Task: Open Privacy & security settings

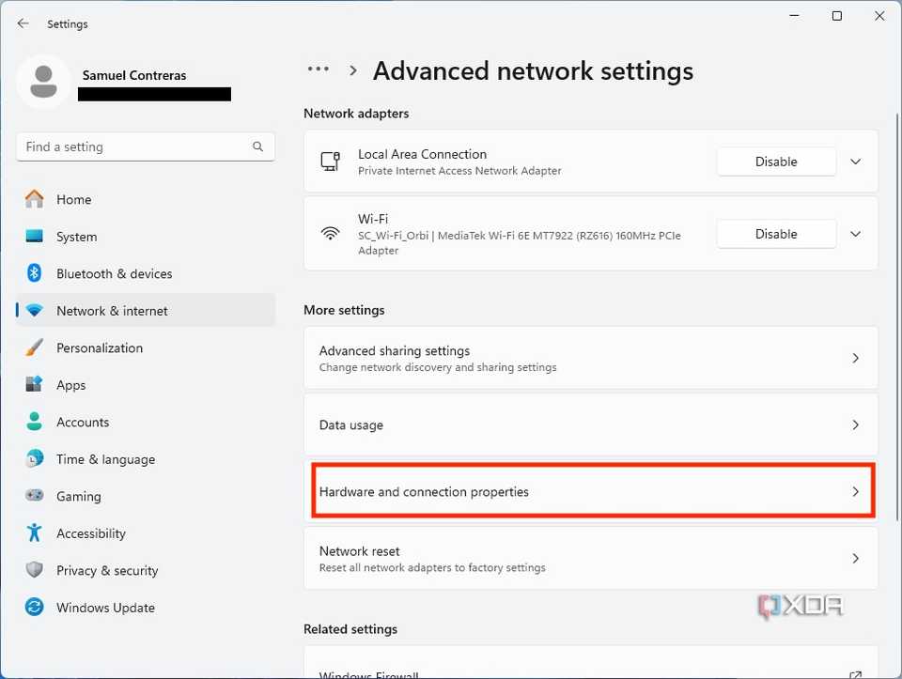Action: 35,570
